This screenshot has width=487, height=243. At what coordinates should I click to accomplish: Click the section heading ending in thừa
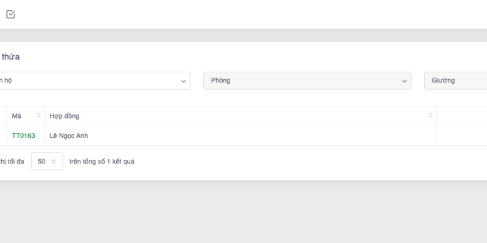tap(10, 57)
